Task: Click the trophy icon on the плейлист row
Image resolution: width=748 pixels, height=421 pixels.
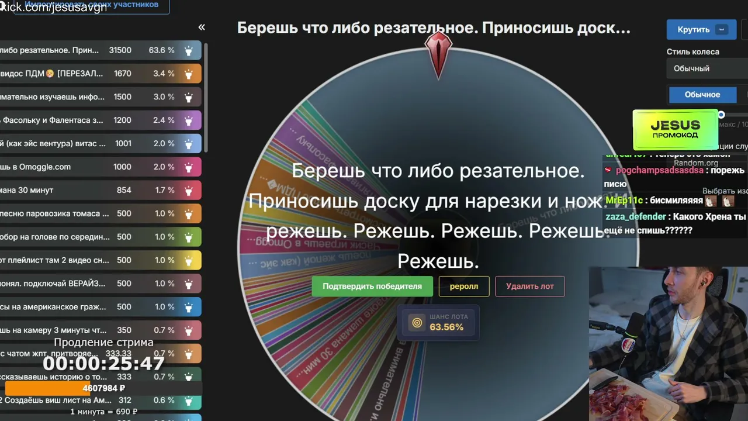Action: pos(189,261)
